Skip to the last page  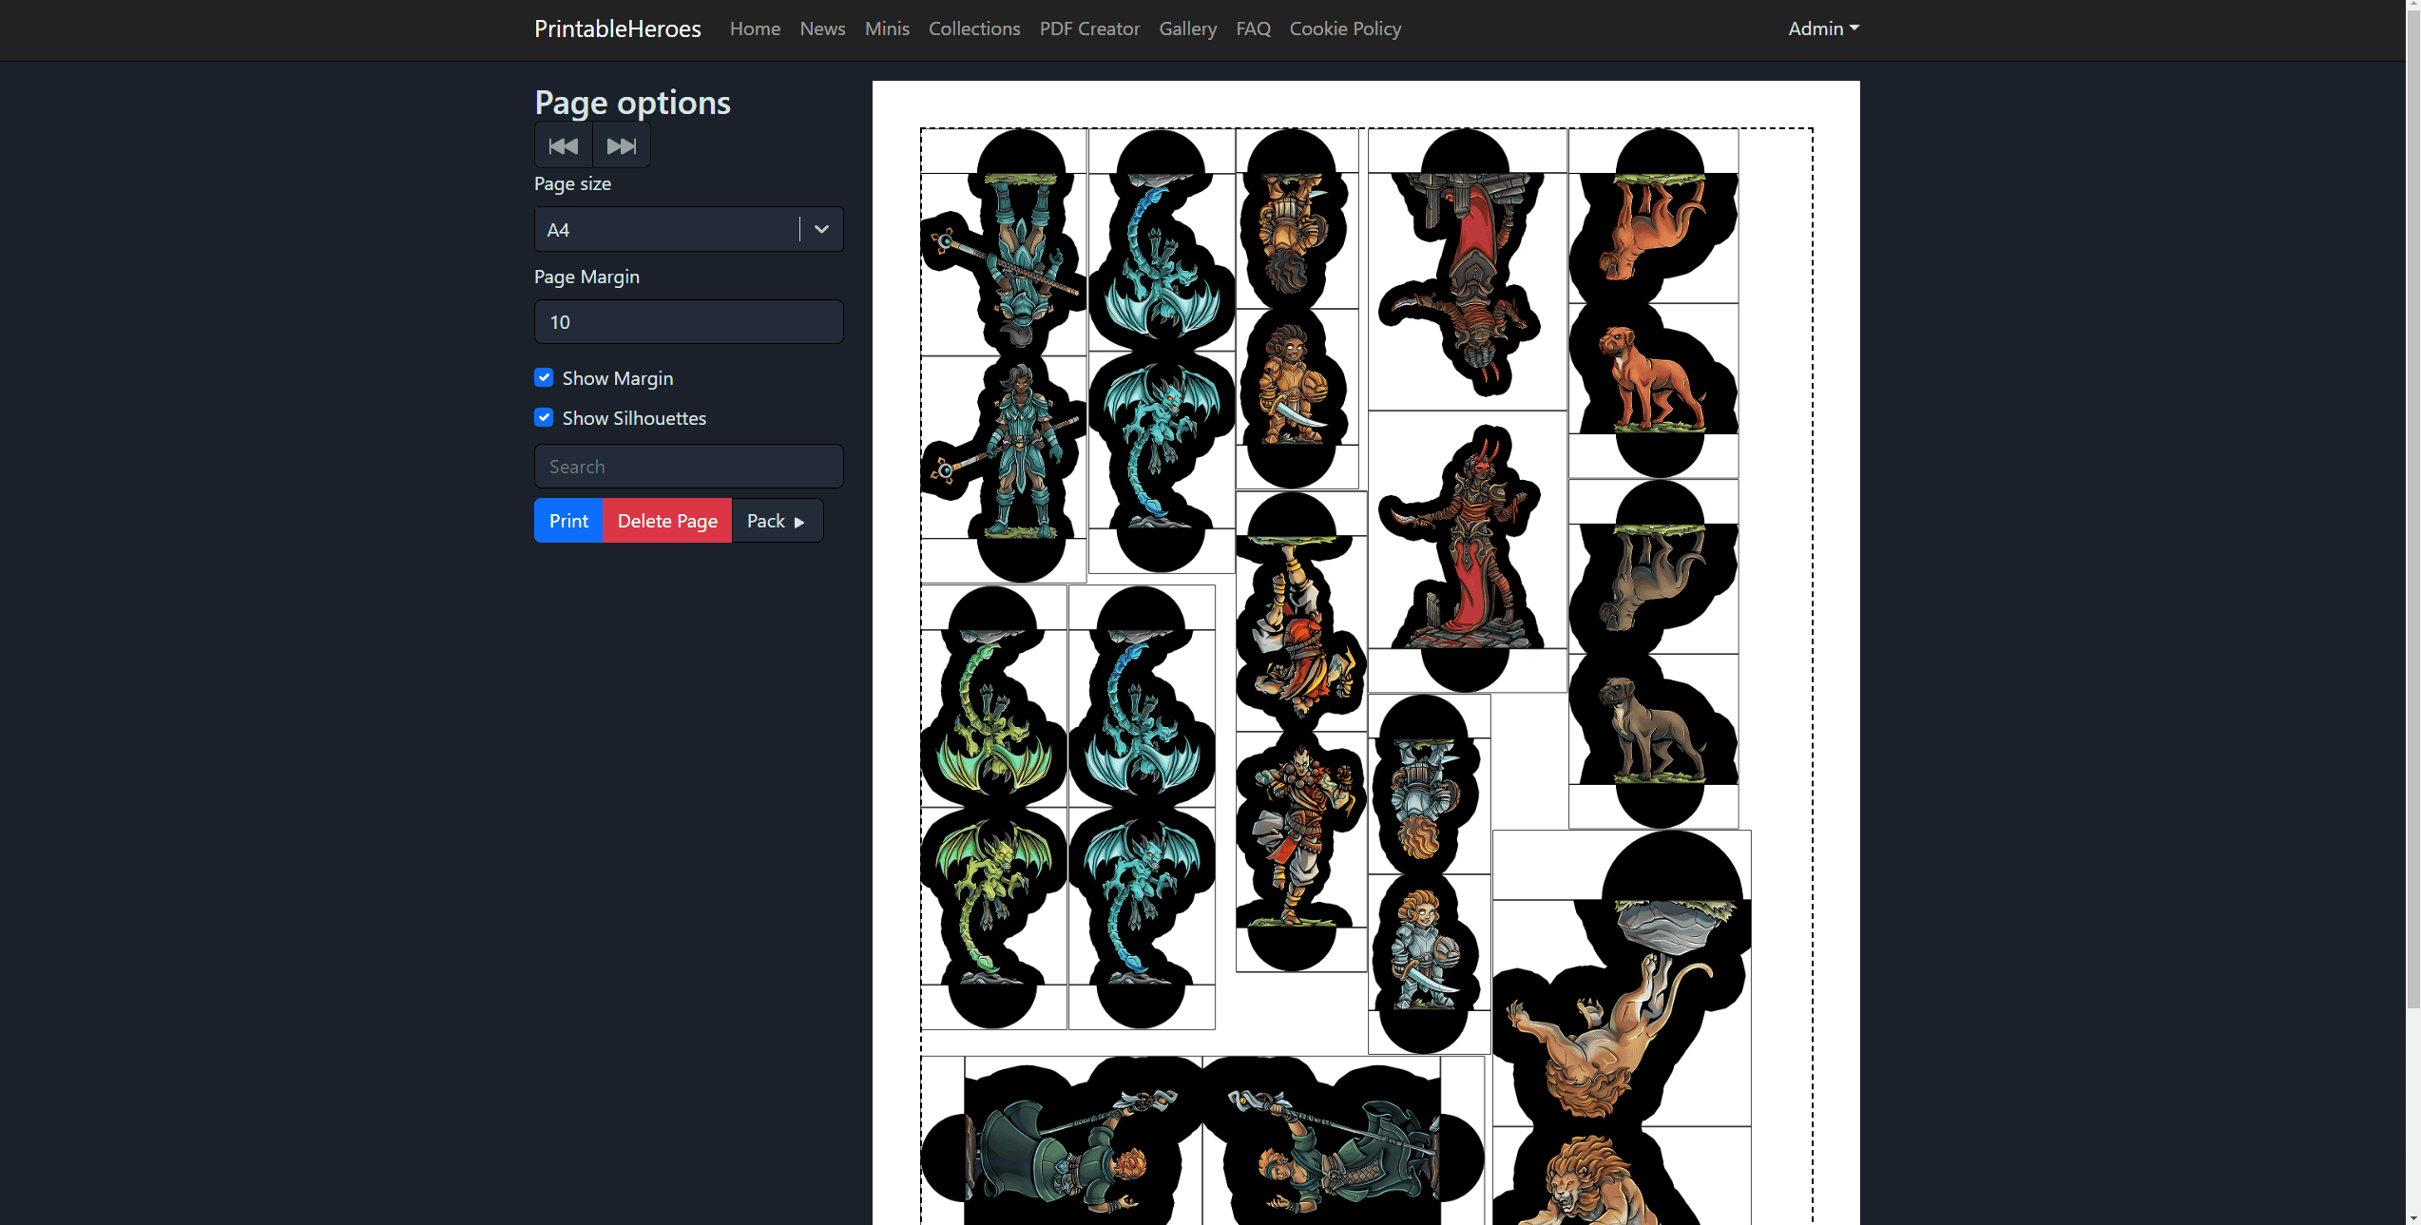(621, 145)
